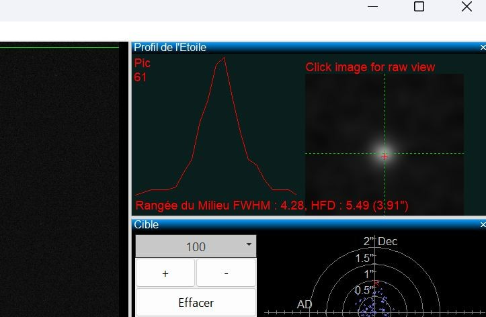Viewport: 486px width, 317px height.
Task: Click the 'Rangée du Milieu FWHM : 4.28' readout
Action: coord(220,206)
